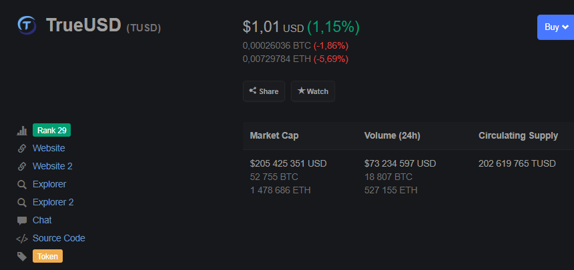Click the magnifier icon beside Explorer 2
Screen dimensions: 574x270
pos(22,203)
